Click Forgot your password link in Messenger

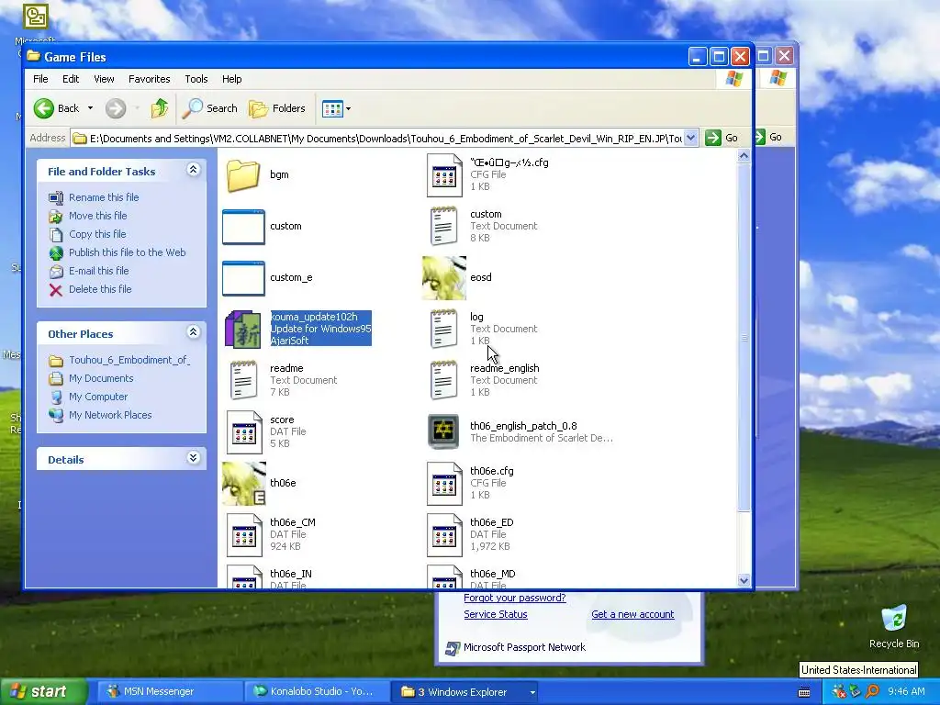pyautogui.click(x=514, y=598)
